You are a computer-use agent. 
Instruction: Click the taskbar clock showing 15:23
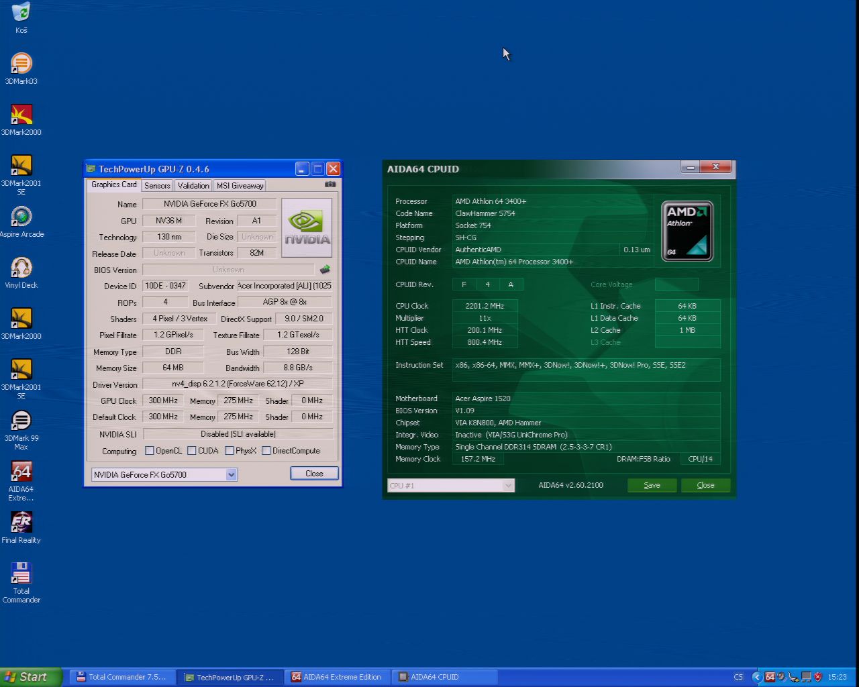click(x=837, y=677)
